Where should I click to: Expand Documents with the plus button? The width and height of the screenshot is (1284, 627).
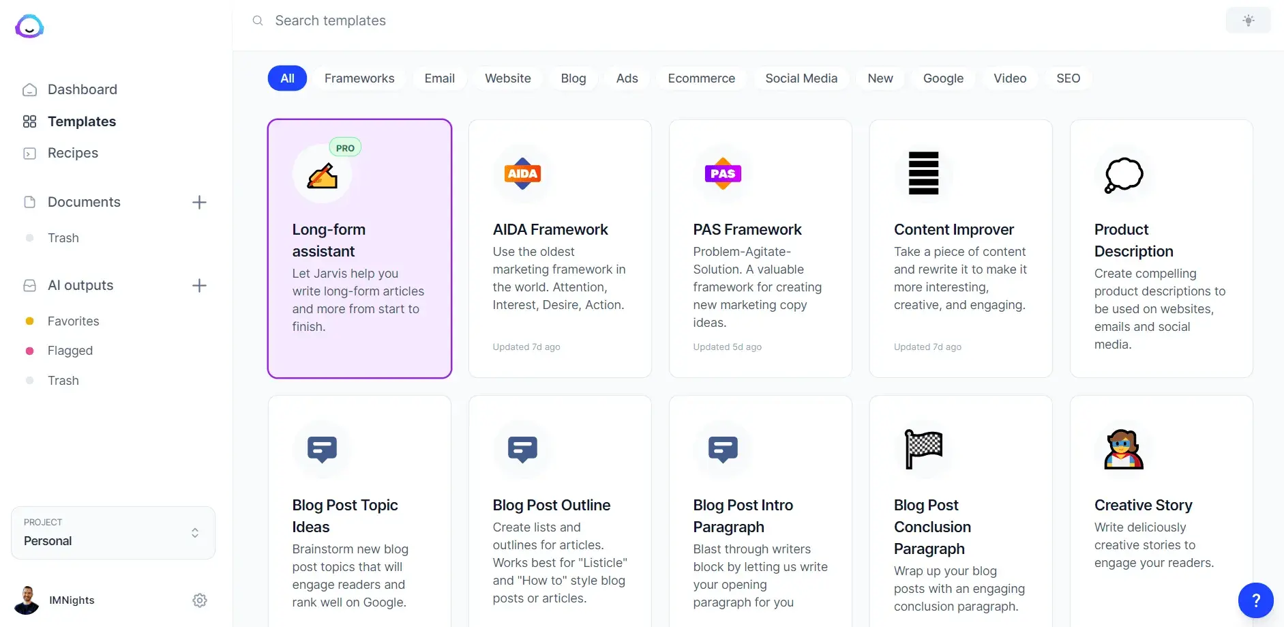[x=199, y=202]
